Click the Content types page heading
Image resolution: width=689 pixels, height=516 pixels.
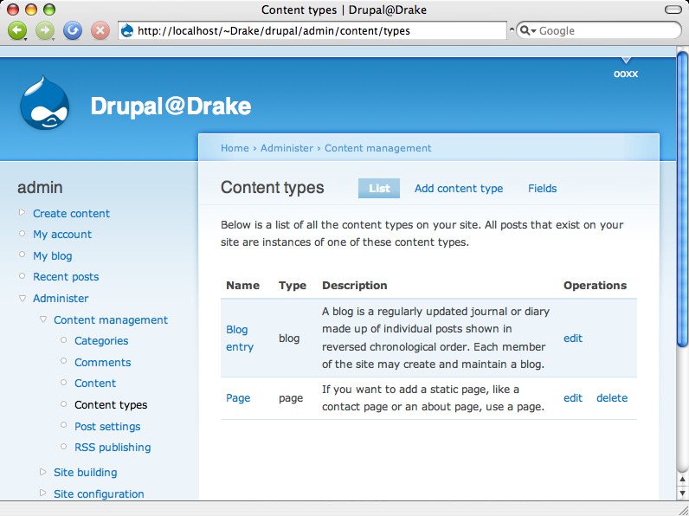click(x=273, y=187)
